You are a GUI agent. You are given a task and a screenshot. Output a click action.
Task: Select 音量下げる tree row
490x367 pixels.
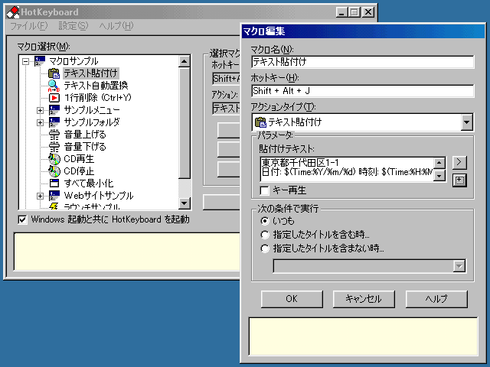click(85, 147)
